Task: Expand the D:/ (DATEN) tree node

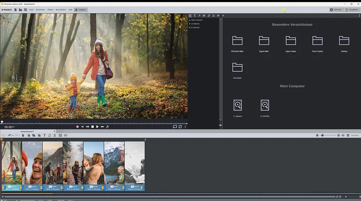Action: coord(190,27)
